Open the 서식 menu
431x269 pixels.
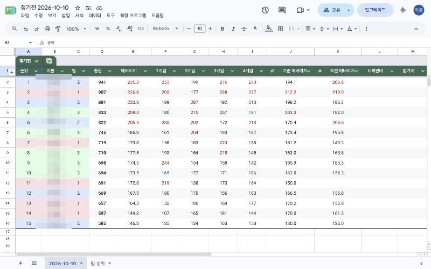[79, 16]
